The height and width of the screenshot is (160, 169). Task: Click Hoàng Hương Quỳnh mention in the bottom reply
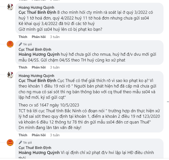point(39,152)
